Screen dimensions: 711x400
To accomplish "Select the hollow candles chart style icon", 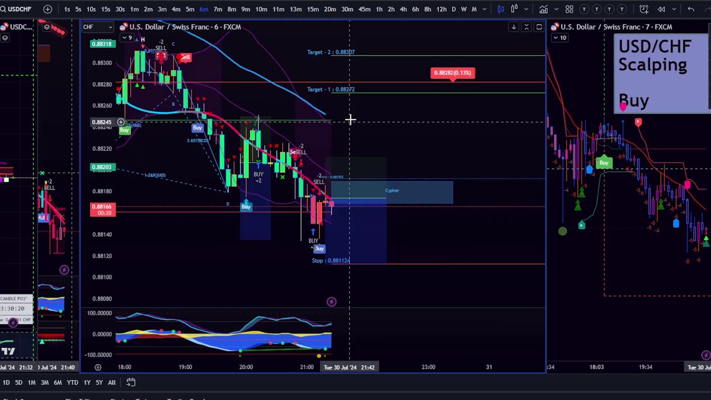I will click(514, 9).
